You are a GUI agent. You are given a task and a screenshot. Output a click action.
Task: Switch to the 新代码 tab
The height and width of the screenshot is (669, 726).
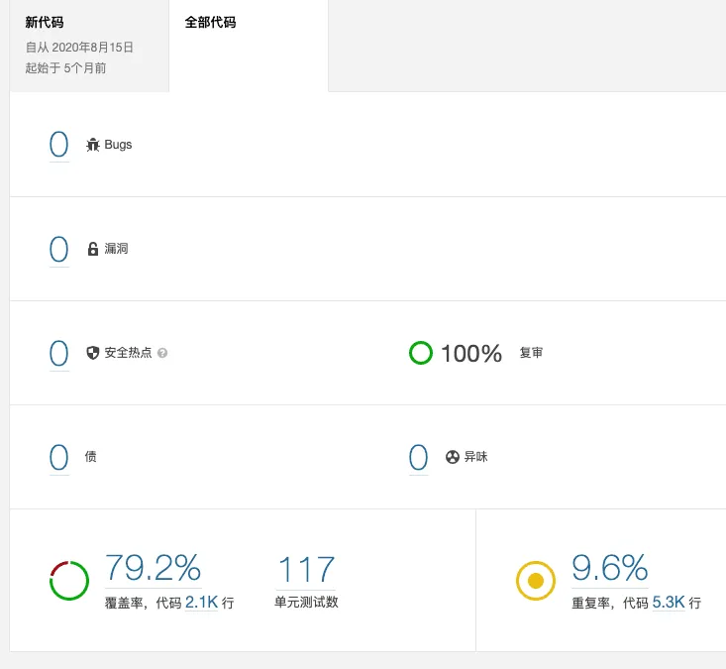[x=89, y=46]
